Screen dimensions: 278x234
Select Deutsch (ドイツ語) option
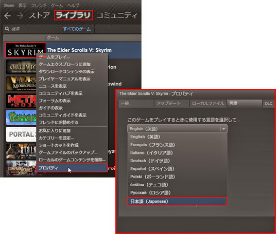177,161
